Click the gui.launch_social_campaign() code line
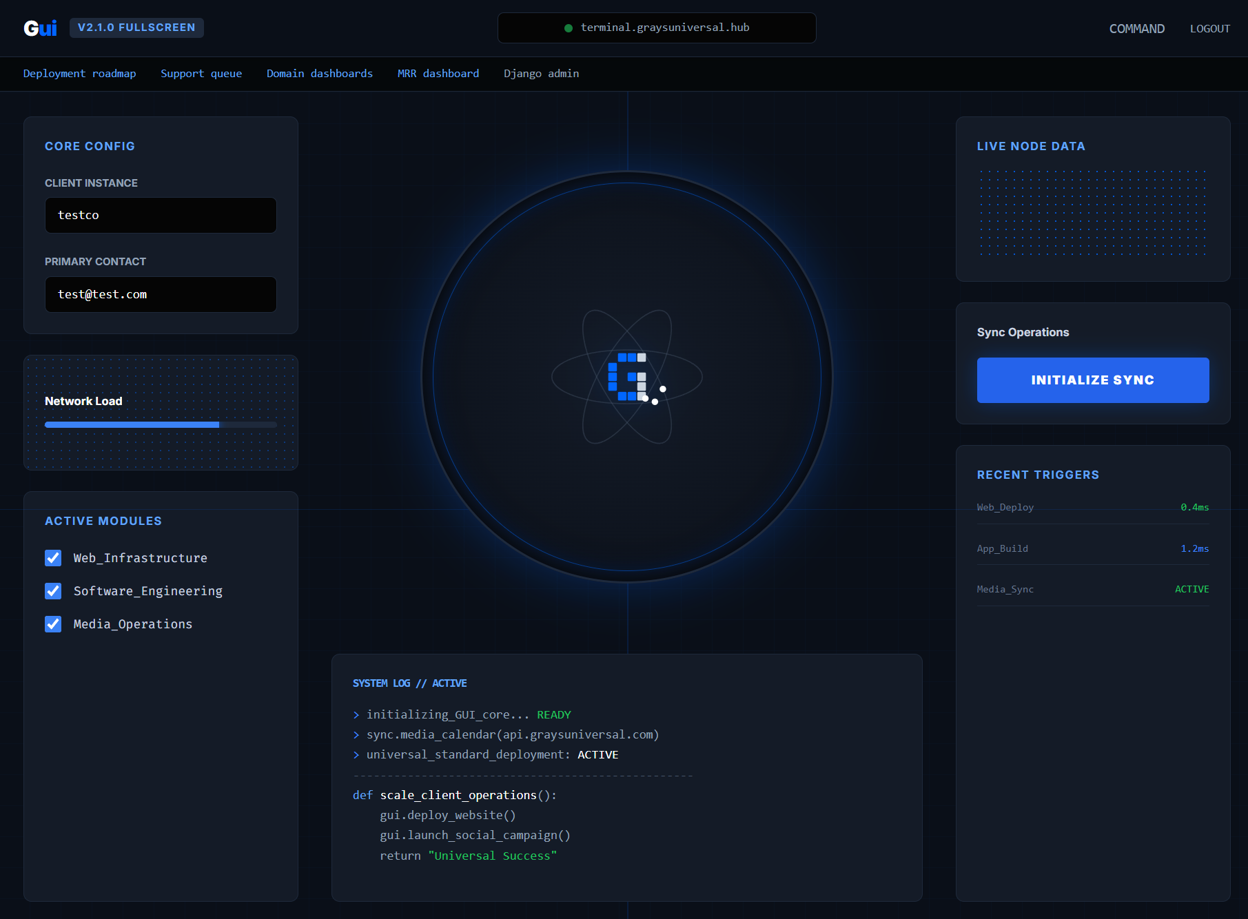 point(475,836)
